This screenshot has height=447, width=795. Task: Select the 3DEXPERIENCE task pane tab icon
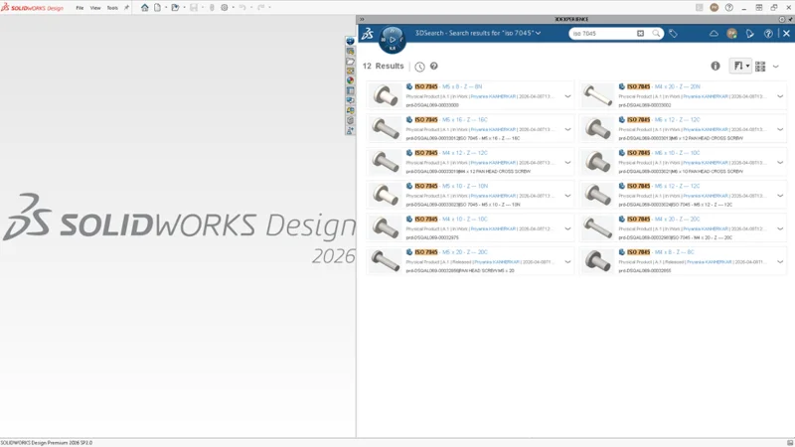pos(350,41)
